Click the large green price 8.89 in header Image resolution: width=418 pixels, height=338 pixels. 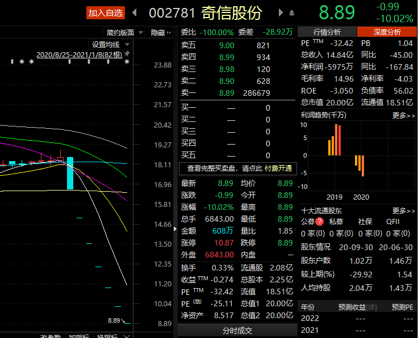click(337, 12)
